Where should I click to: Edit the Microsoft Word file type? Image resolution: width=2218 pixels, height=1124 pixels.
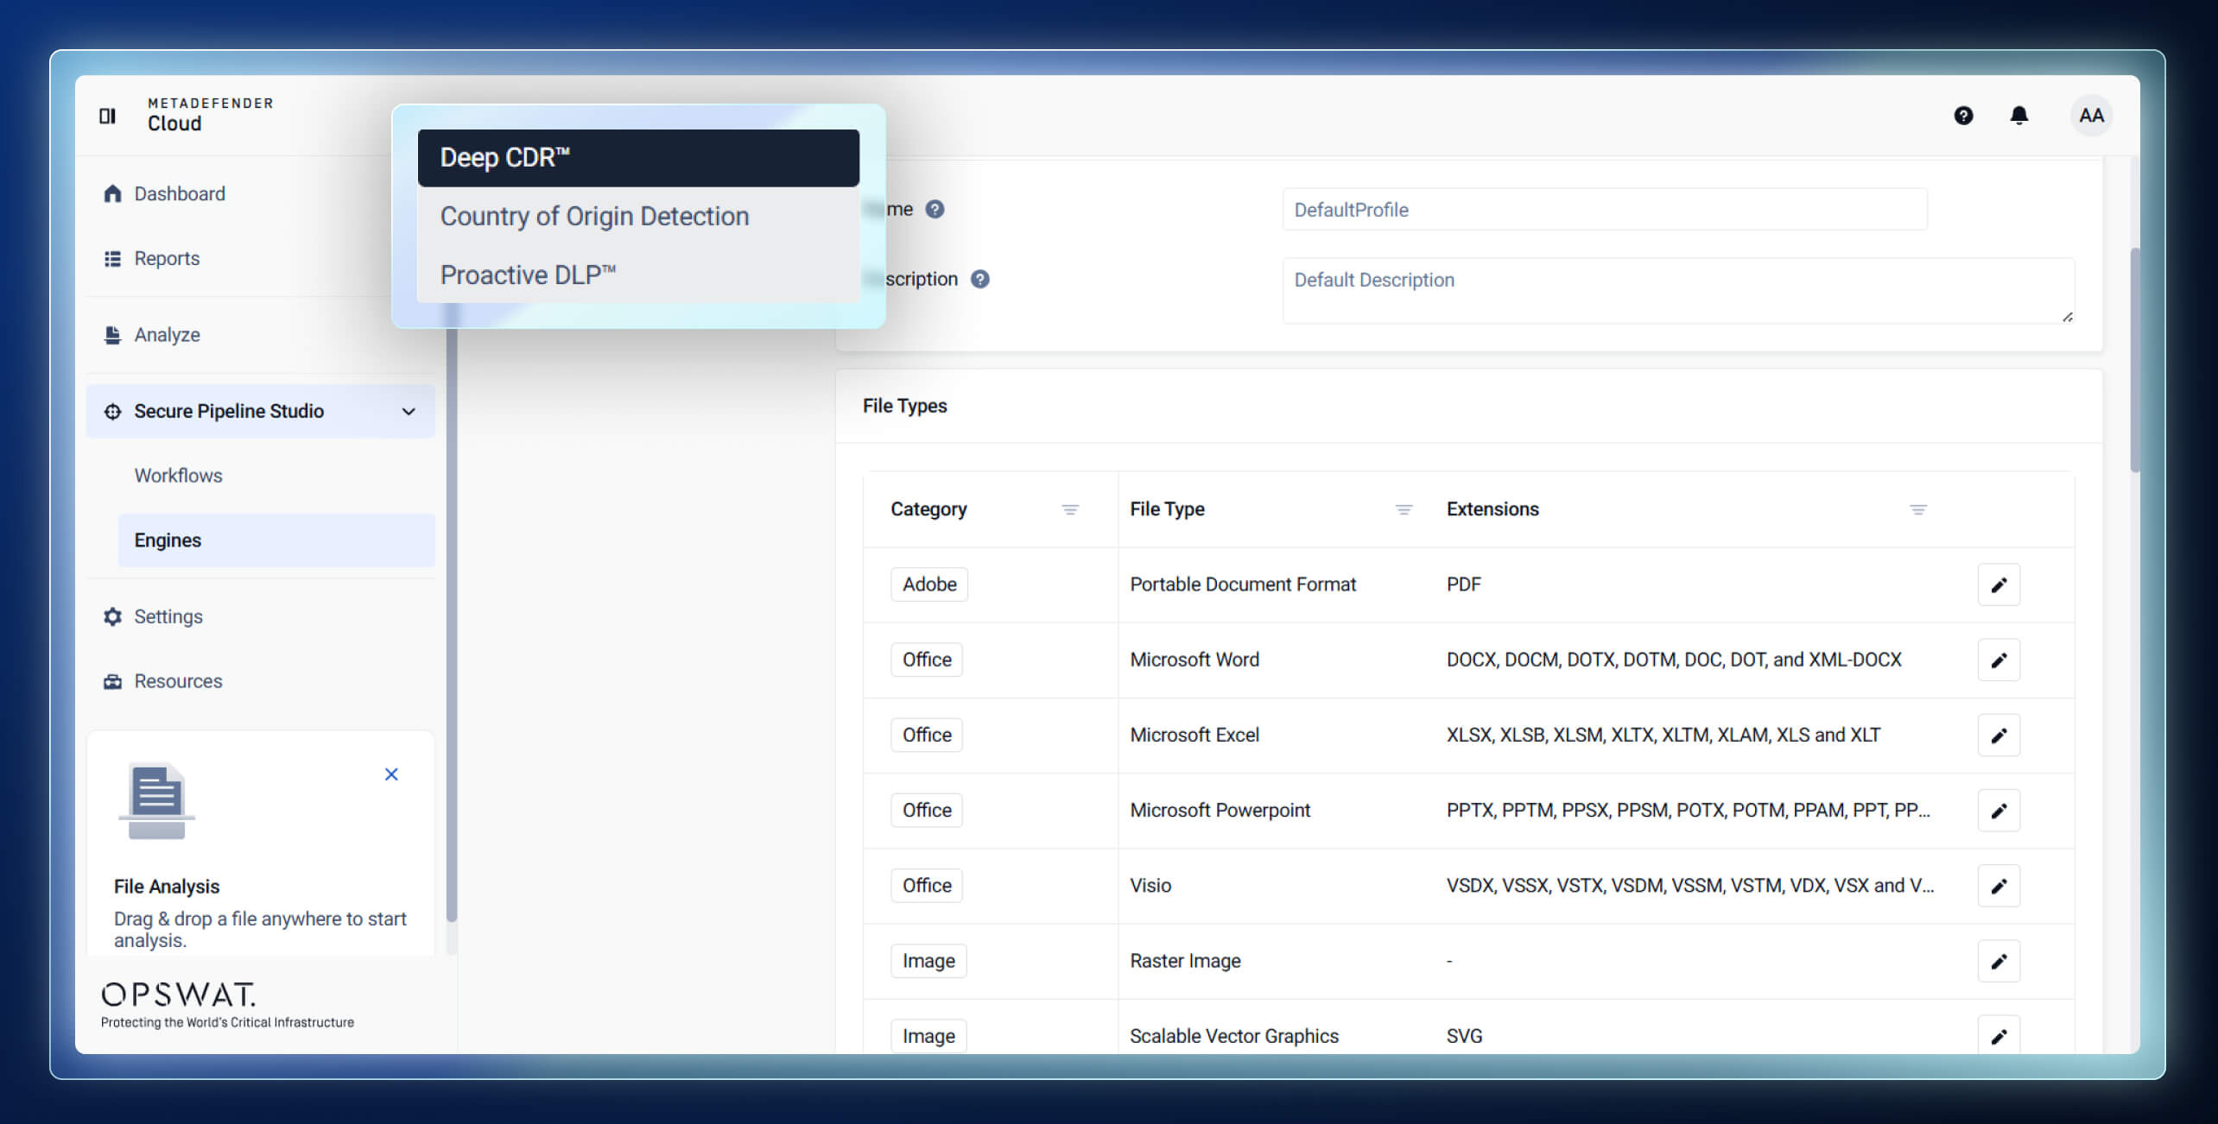pos(1998,660)
